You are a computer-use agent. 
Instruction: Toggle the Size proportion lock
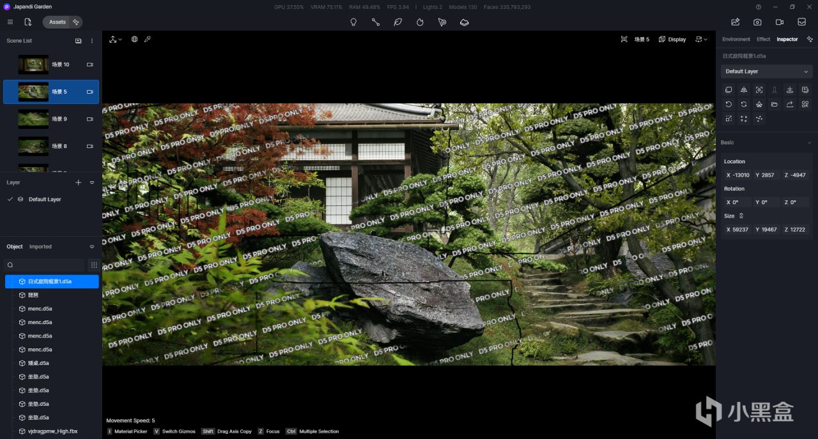pyautogui.click(x=741, y=216)
